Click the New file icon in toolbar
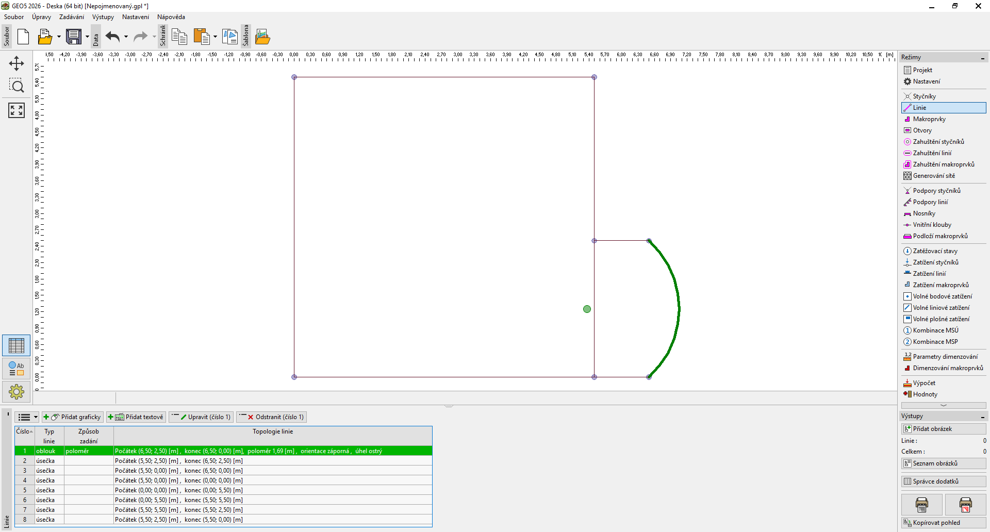Viewport: 990px width, 532px height. (x=23, y=37)
